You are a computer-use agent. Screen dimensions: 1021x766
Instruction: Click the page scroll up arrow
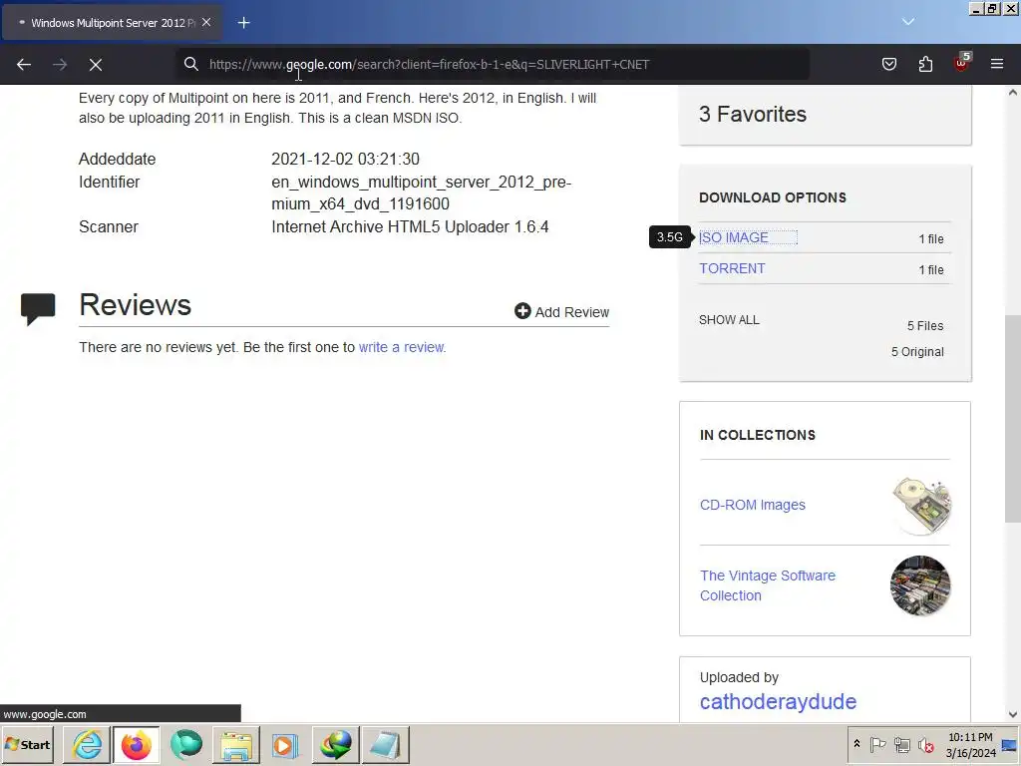click(x=1013, y=93)
